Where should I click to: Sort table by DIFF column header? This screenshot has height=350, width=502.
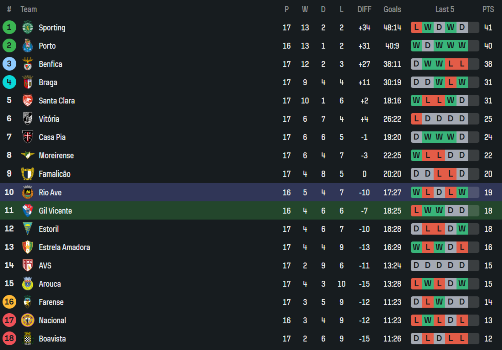[x=364, y=9]
